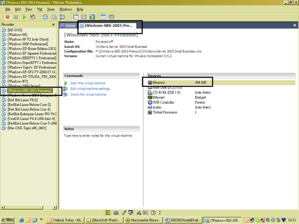Click the Ethernet device icon
The width and height of the screenshot is (299, 224).
point(150,97)
